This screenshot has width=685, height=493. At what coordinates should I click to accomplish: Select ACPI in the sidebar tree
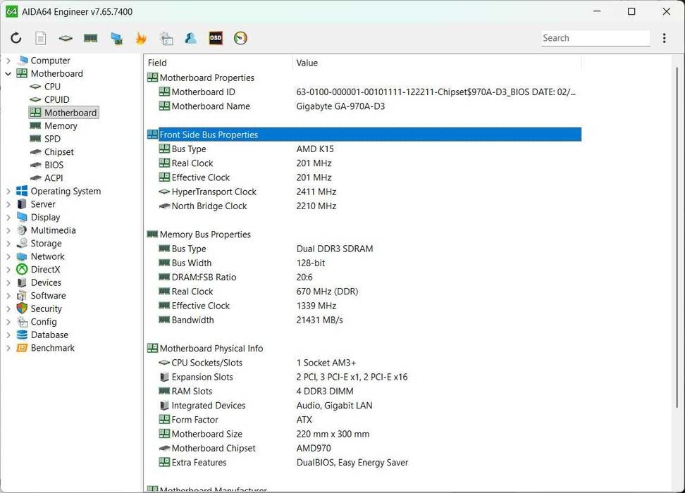click(54, 178)
